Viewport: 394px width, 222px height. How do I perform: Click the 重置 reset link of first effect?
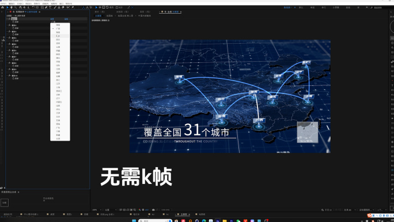coord(52,19)
